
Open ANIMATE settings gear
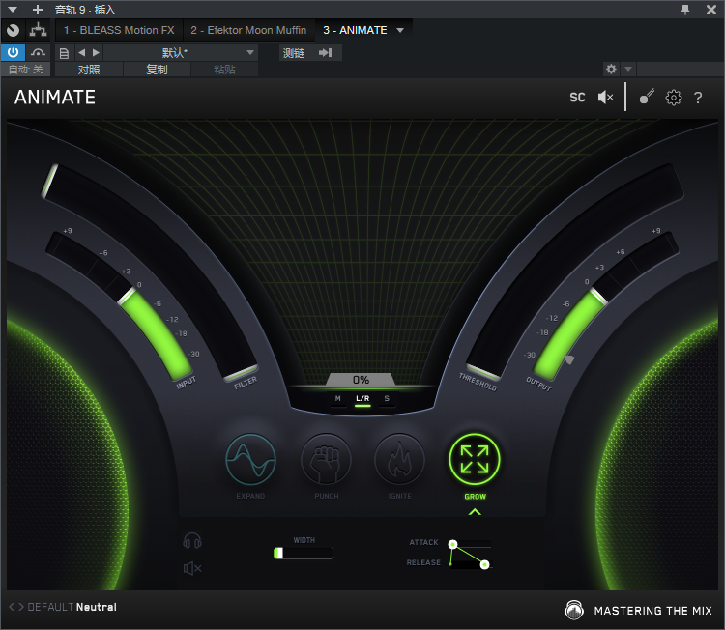(673, 98)
